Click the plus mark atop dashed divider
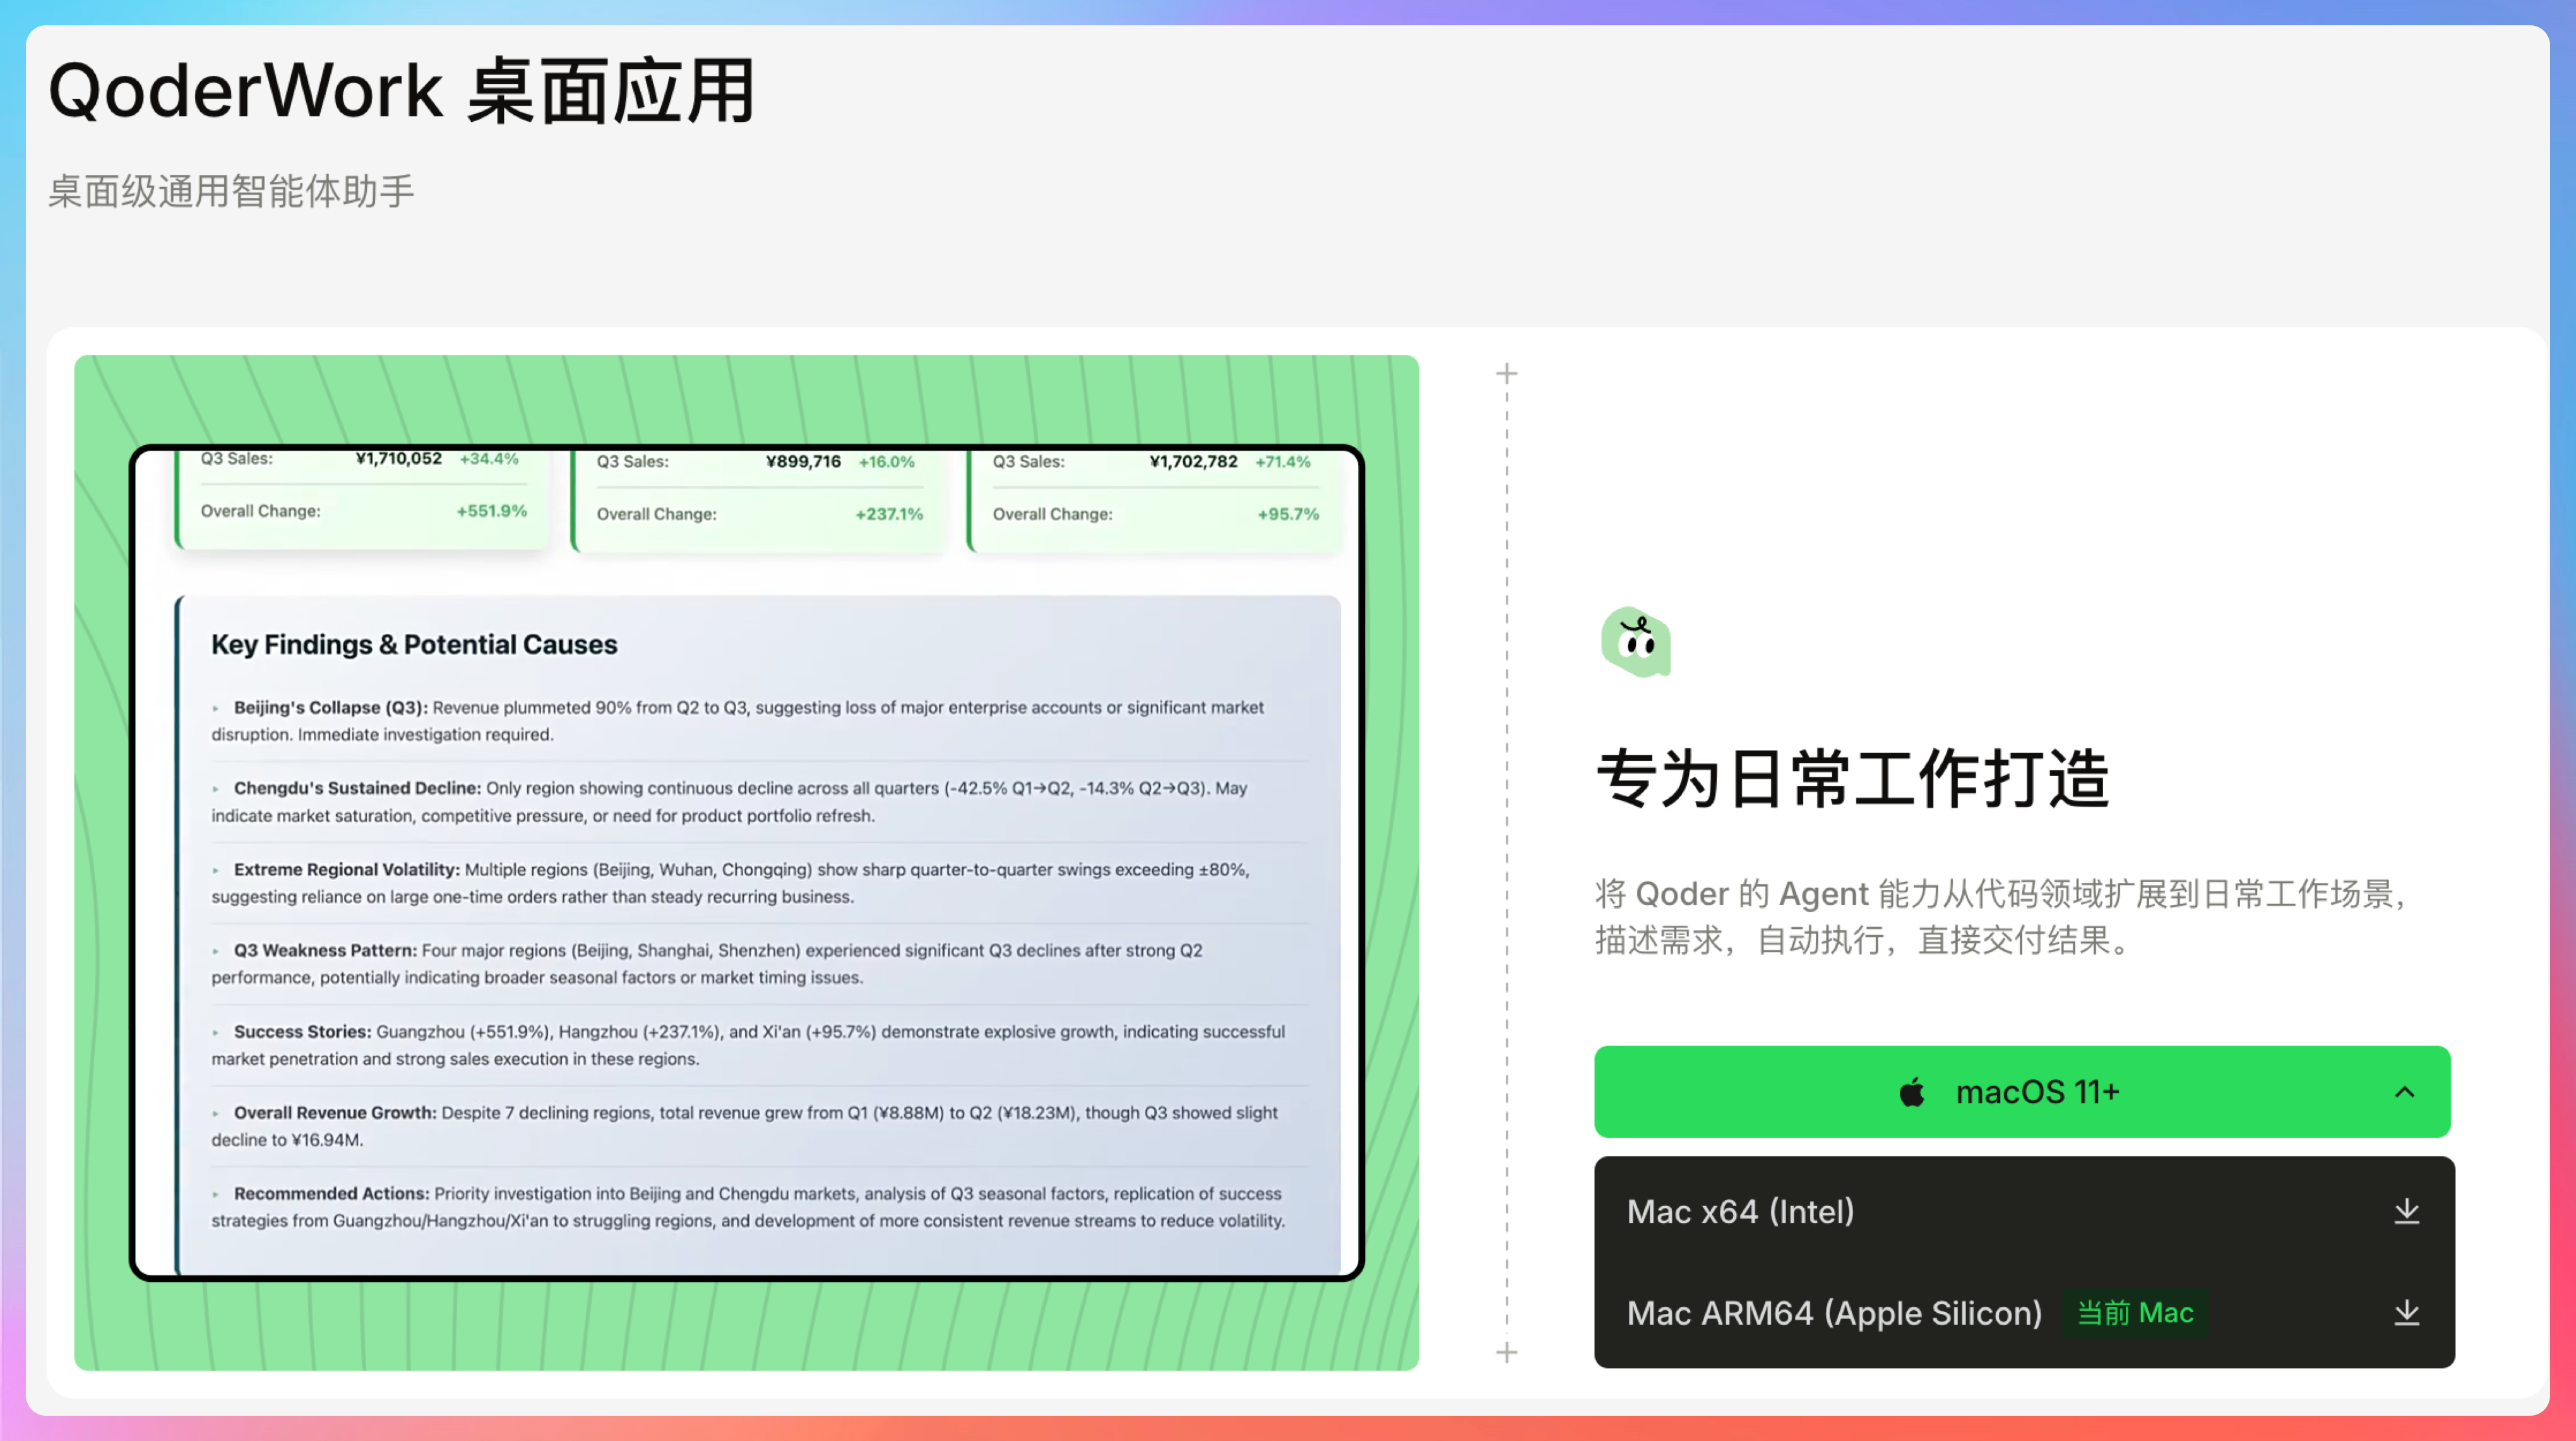 coord(1506,373)
